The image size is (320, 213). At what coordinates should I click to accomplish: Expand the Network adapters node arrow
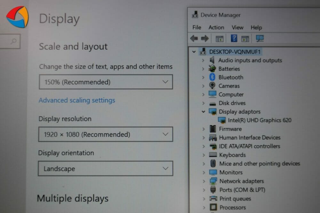tap(204, 181)
